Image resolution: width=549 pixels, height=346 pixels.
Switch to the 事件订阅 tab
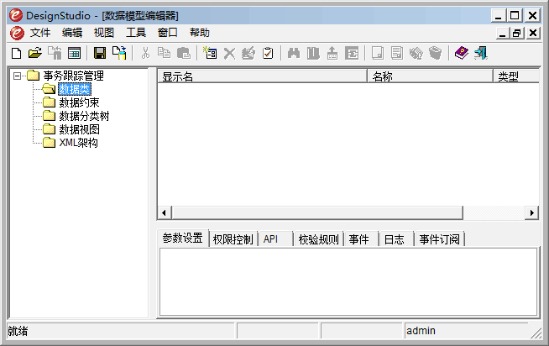pos(439,239)
